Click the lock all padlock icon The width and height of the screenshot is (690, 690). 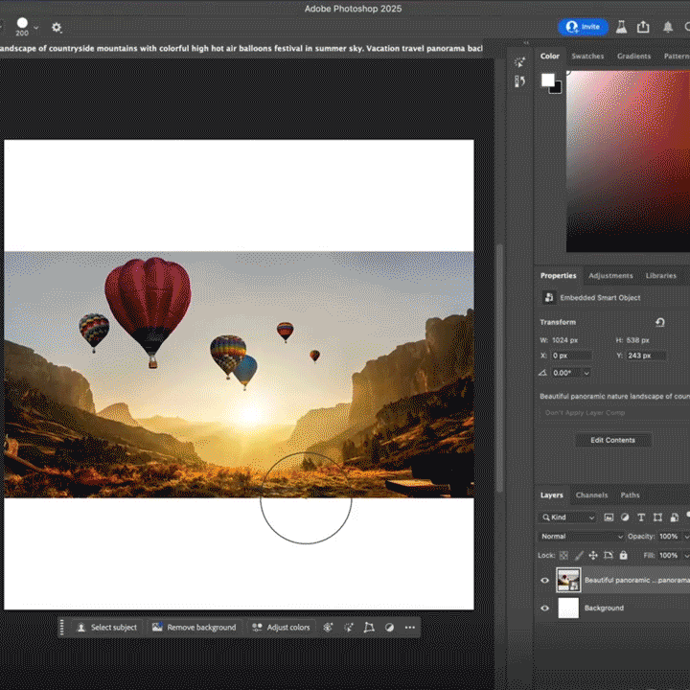point(624,555)
